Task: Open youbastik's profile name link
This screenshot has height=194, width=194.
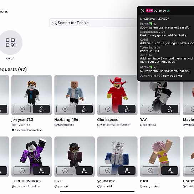Action: (106, 181)
